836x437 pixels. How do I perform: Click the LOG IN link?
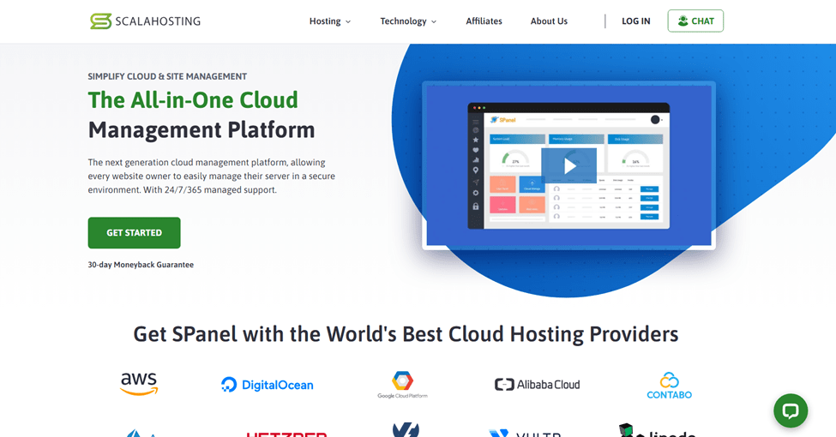point(635,21)
